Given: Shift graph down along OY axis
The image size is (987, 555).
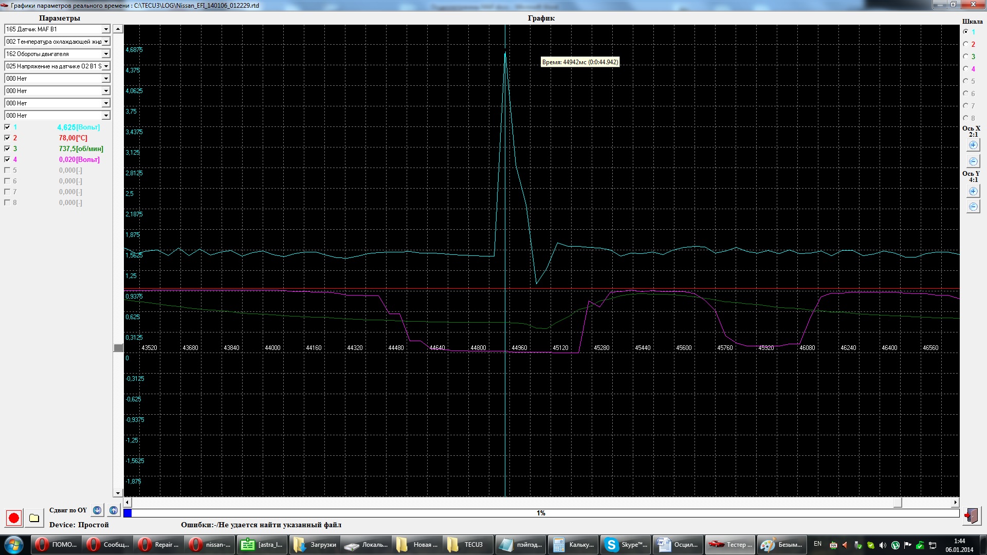Looking at the screenshot, I should click(97, 510).
